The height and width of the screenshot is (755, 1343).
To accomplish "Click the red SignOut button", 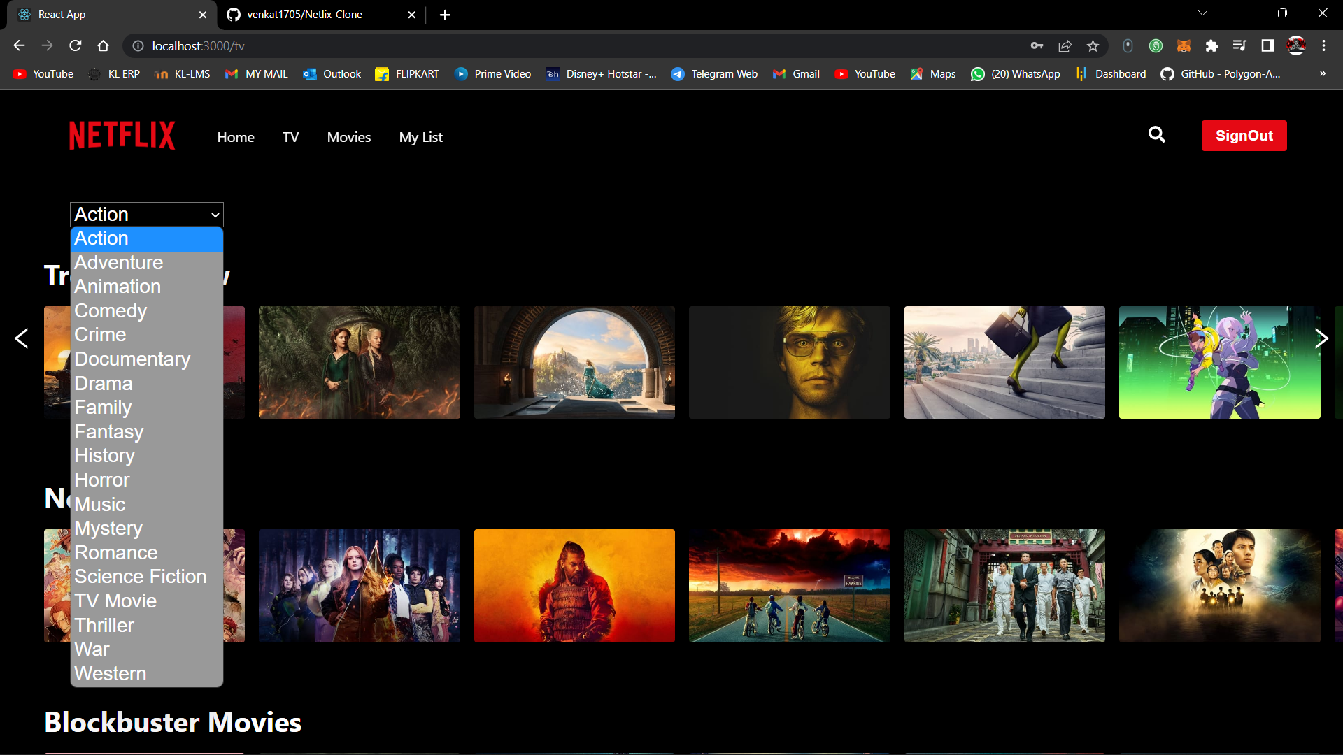I will [x=1244, y=136].
